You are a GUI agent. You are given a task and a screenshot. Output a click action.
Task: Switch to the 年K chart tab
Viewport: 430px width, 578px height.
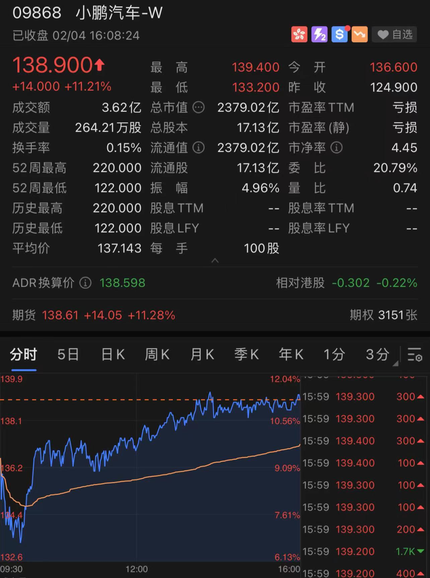click(x=291, y=354)
